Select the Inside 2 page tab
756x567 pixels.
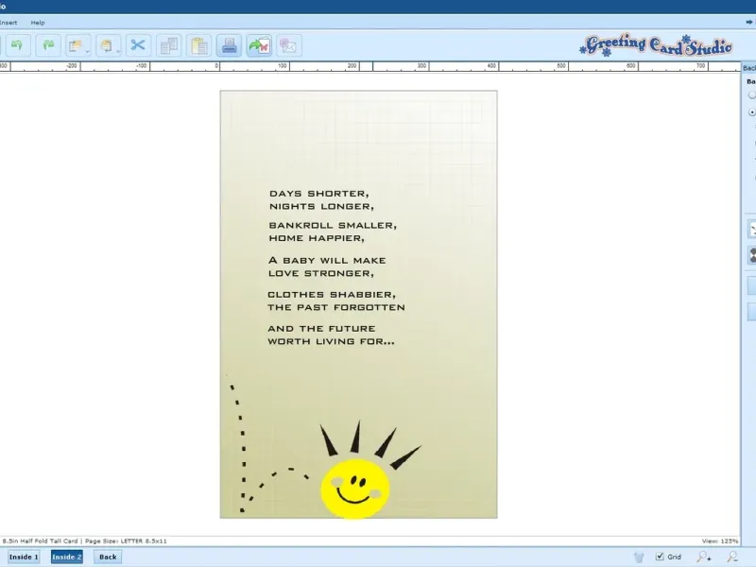click(67, 557)
